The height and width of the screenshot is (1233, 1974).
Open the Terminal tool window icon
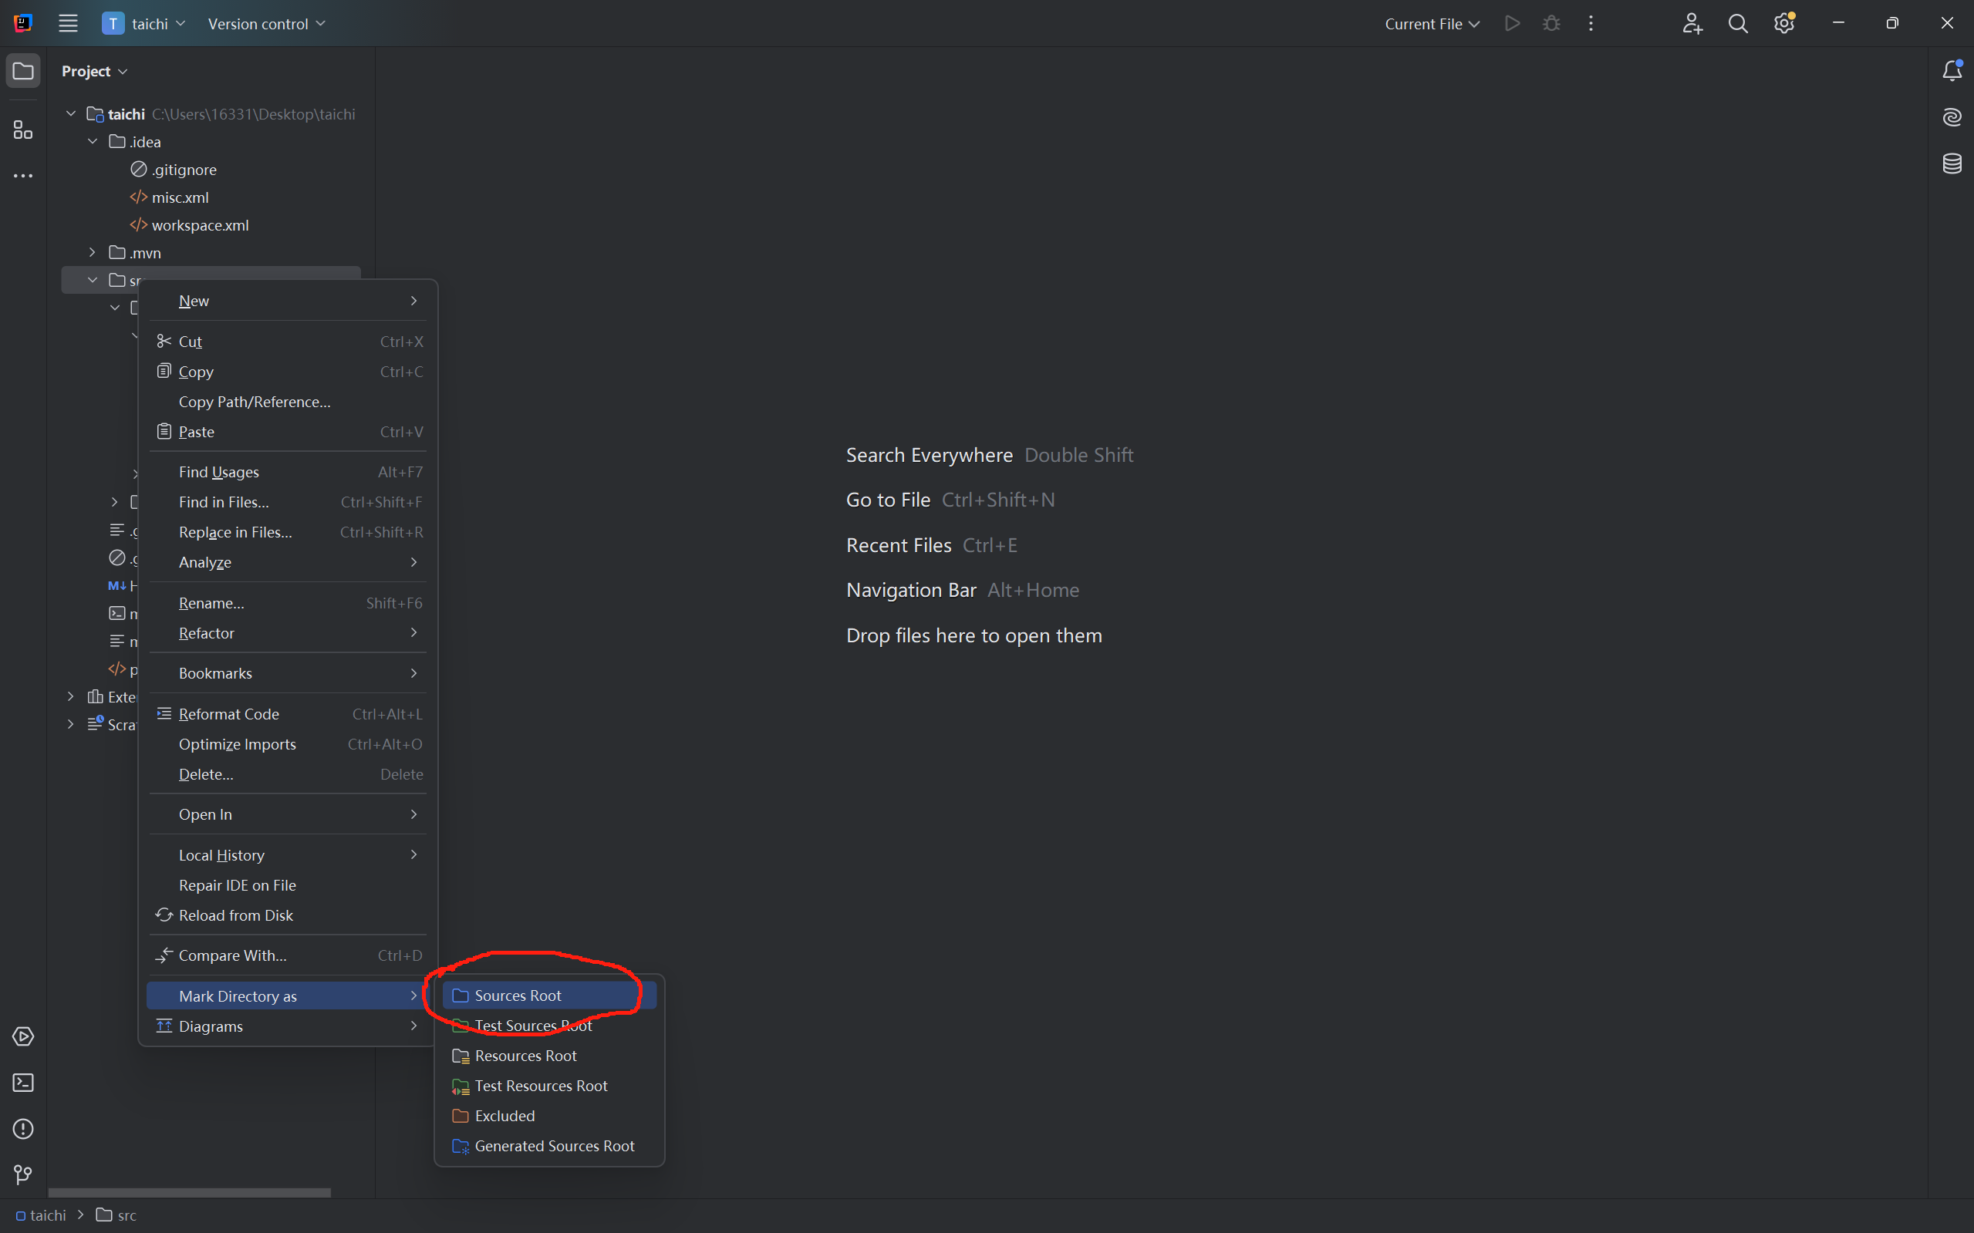(23, 1083)
